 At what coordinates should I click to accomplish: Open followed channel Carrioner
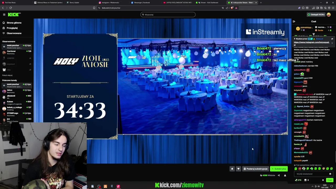point(17,52)
